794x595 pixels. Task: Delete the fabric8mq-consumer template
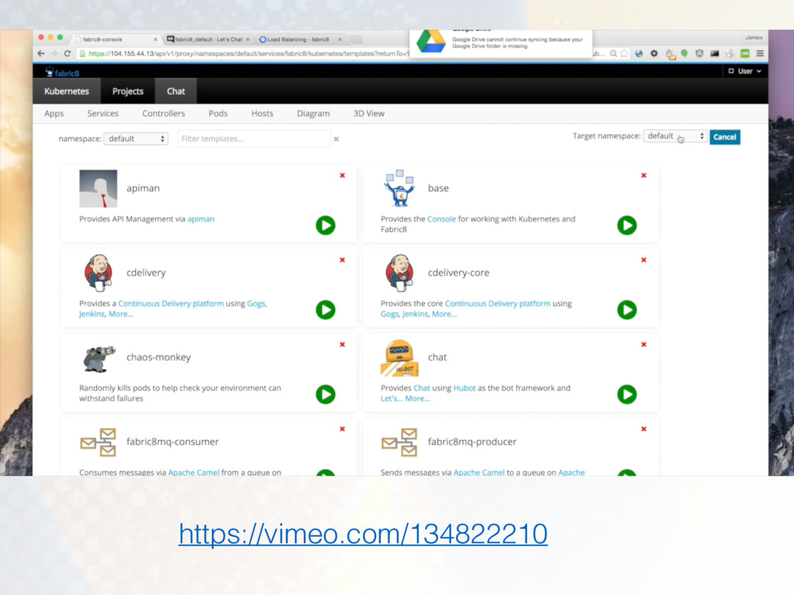(x=342, y=429)
